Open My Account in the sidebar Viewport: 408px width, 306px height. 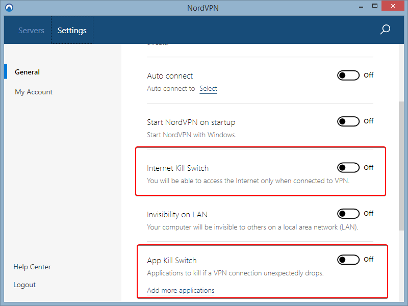coord(34,92)
